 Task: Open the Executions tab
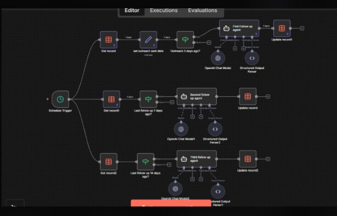164,11
